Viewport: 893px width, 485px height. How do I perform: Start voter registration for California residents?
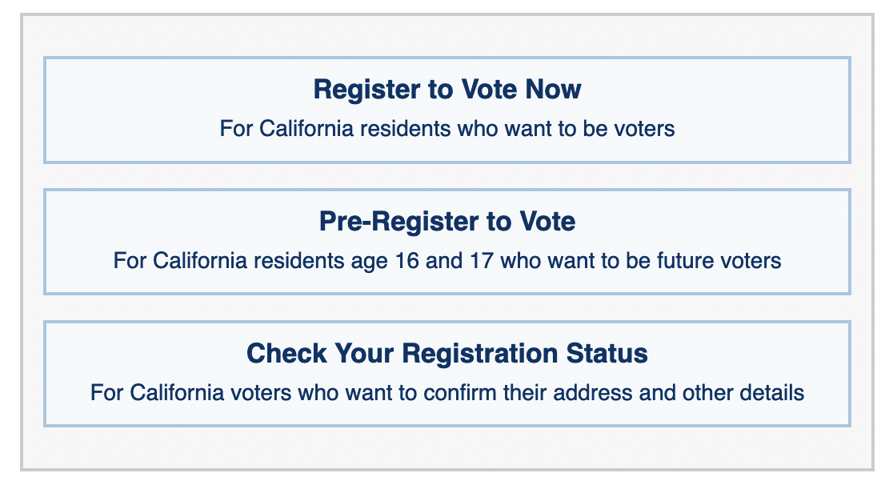[x=446, y=110]
